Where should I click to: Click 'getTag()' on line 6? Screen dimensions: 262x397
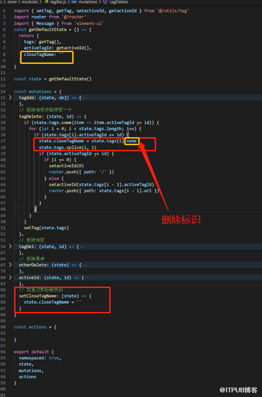click(49, 42)
